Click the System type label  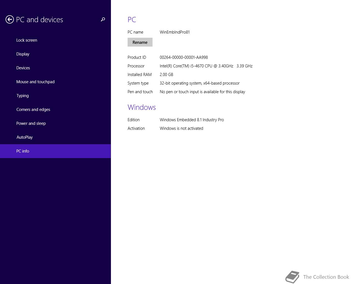pos(138,83)
